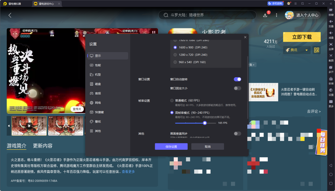Image resolution: width=335 pixels, height=191 pixels.
Task: Enable the 画面垂直同步 switch
Action: tap(237, 134)
